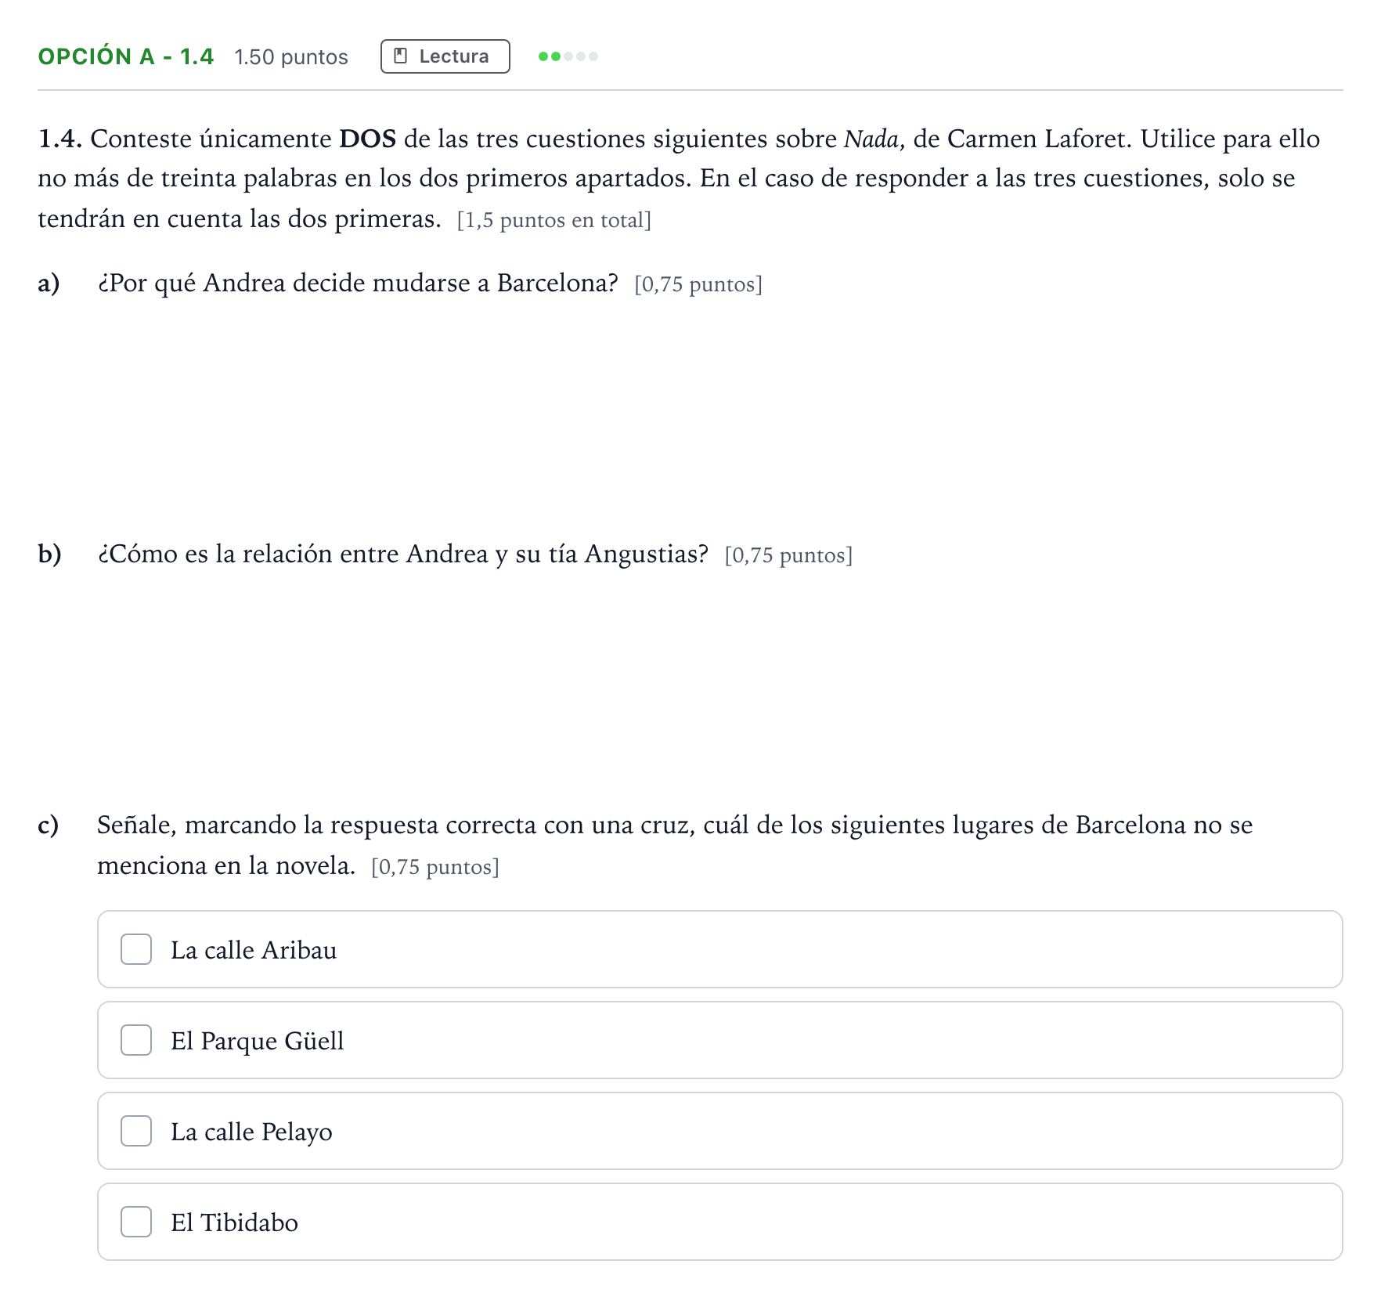The image size is (1381, 1311).
Task: Click question b about tía Angustias
Action: [402, 554]
